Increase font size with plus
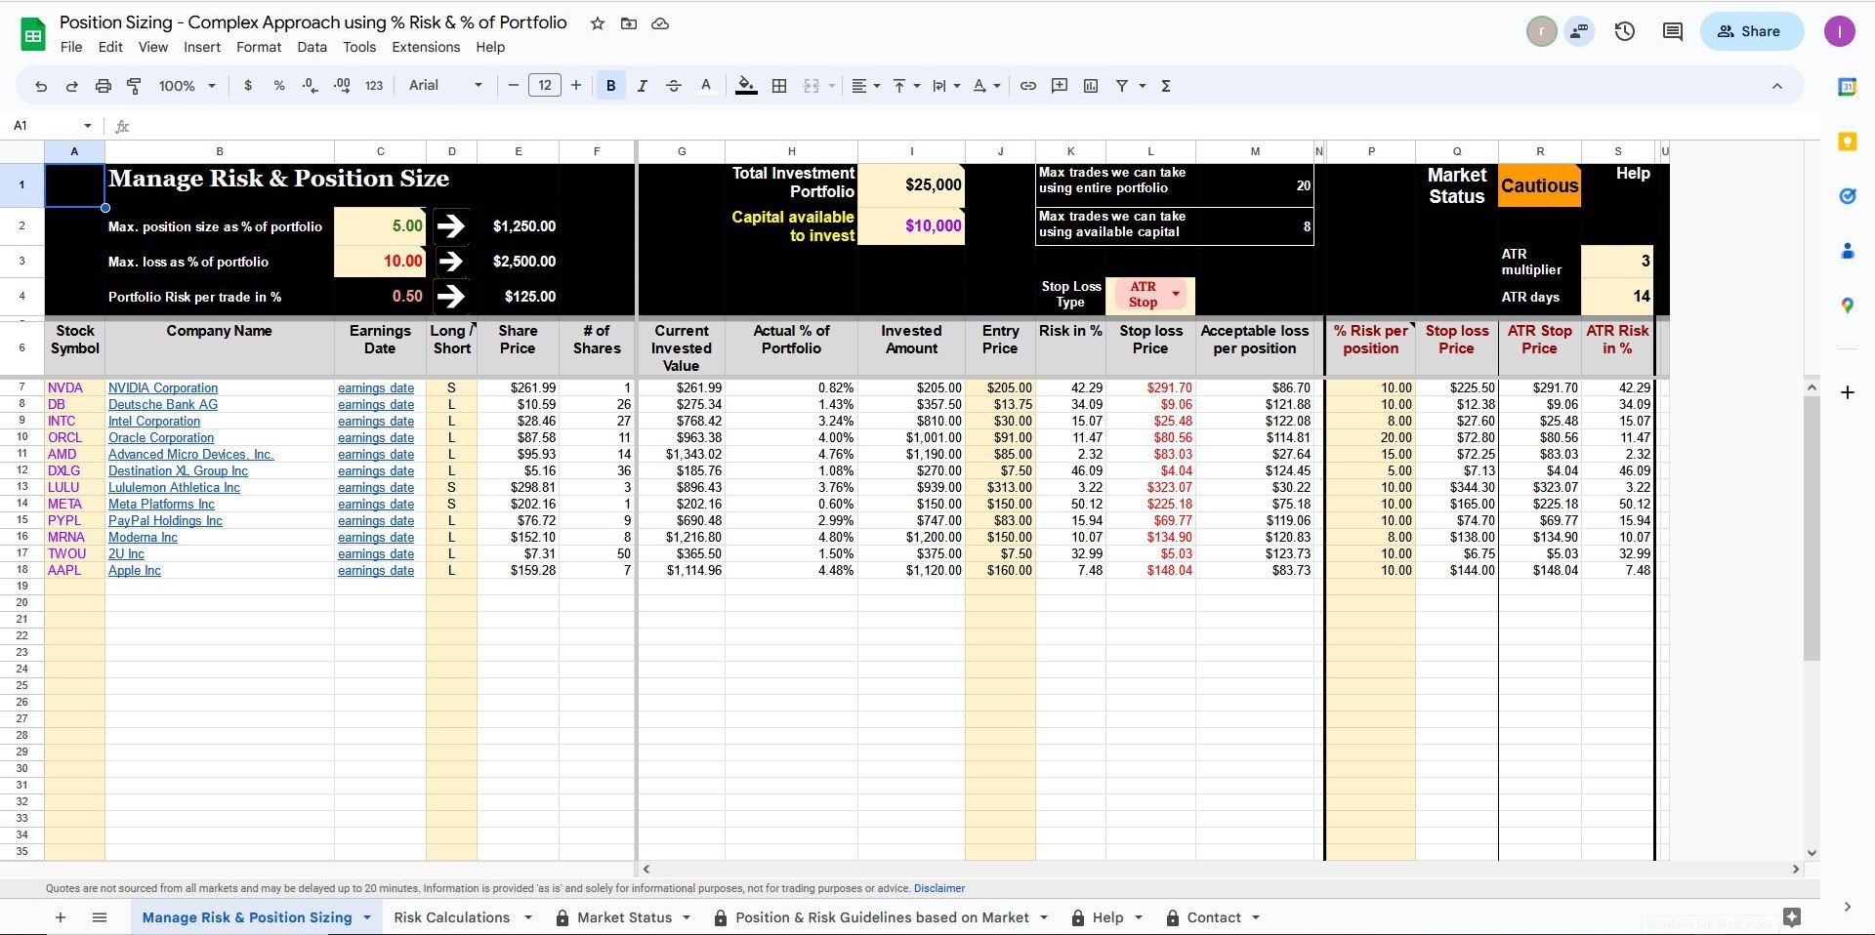Image resolution: width=1875 pixels, height=935 pixels. pyautogui.click(x=576, y=86)
